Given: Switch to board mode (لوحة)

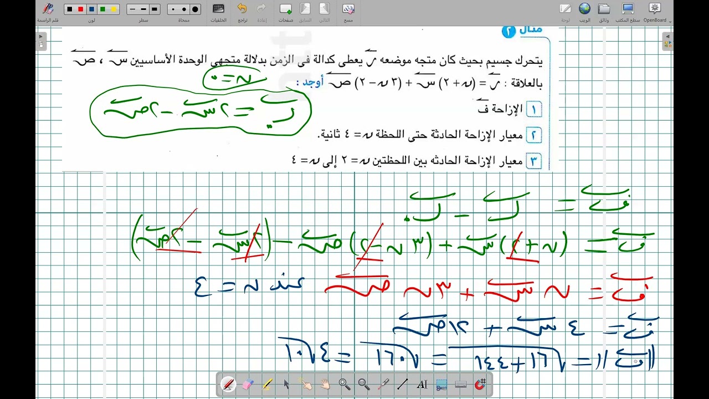Looking at the screenshot, I should click(x=566, y=12).
